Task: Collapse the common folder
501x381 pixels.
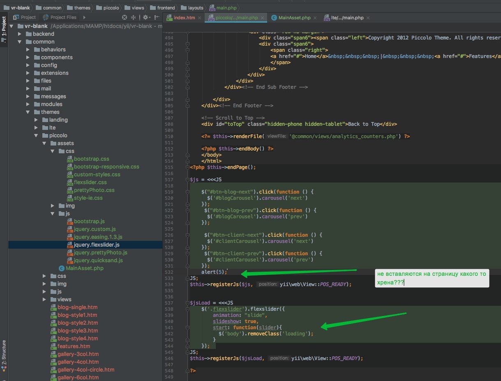Action: pyautogui.click(x=20, y=42)
